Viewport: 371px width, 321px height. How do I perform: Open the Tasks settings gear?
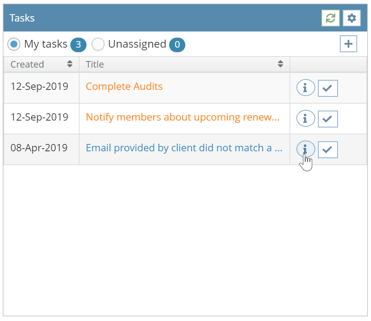352,18
